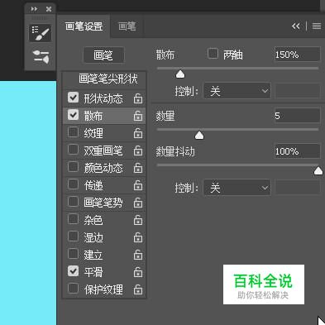
Task: Click the 数量抖动 field showing 100%
Action: (297, 151)
